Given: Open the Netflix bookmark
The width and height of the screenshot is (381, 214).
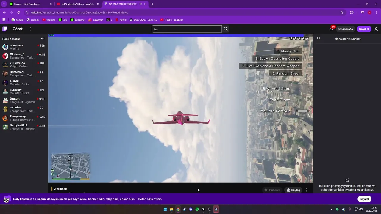Looking at the screenshot, I should point(121,20).
